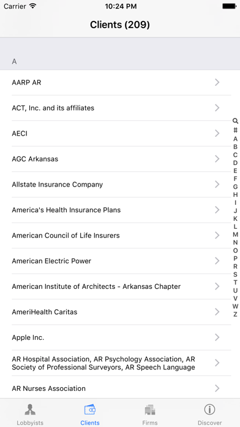Jump to # section in index

[235, 130]
